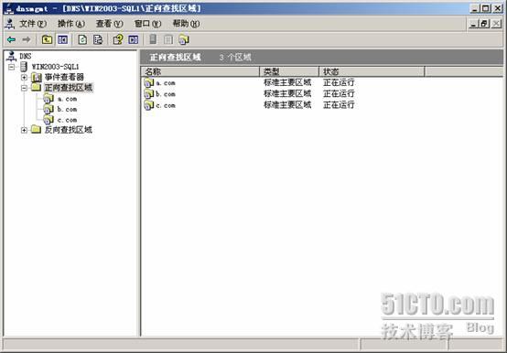Select 正向查找区域 in the tree
507x353 pixels.
pos(69,88)
